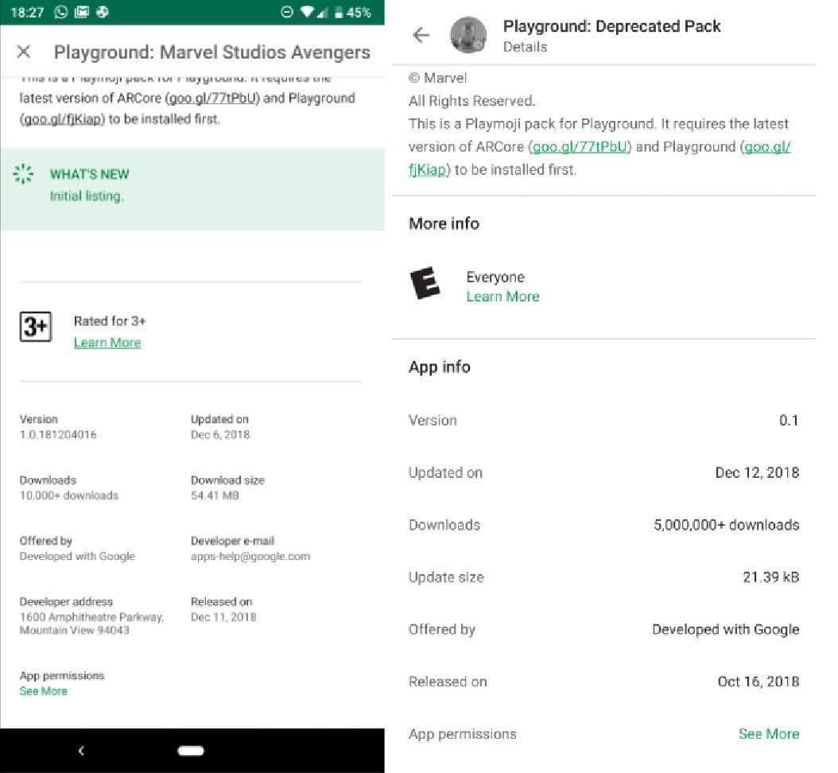The image size is (838, 773).
Task: Tap the Everyone E rating icon
Action: pyautogui.click(x=425, y=283)
